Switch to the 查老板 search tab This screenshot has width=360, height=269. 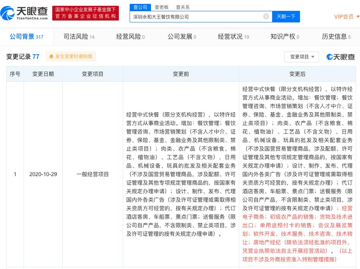point(161,7)
